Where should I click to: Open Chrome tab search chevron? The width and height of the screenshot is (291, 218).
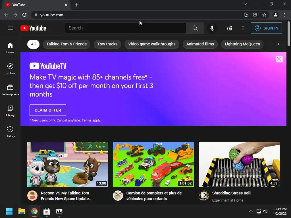(x=245, y=4)
